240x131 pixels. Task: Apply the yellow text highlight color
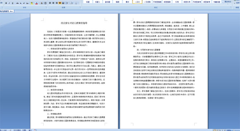click(x=32, y=3)
